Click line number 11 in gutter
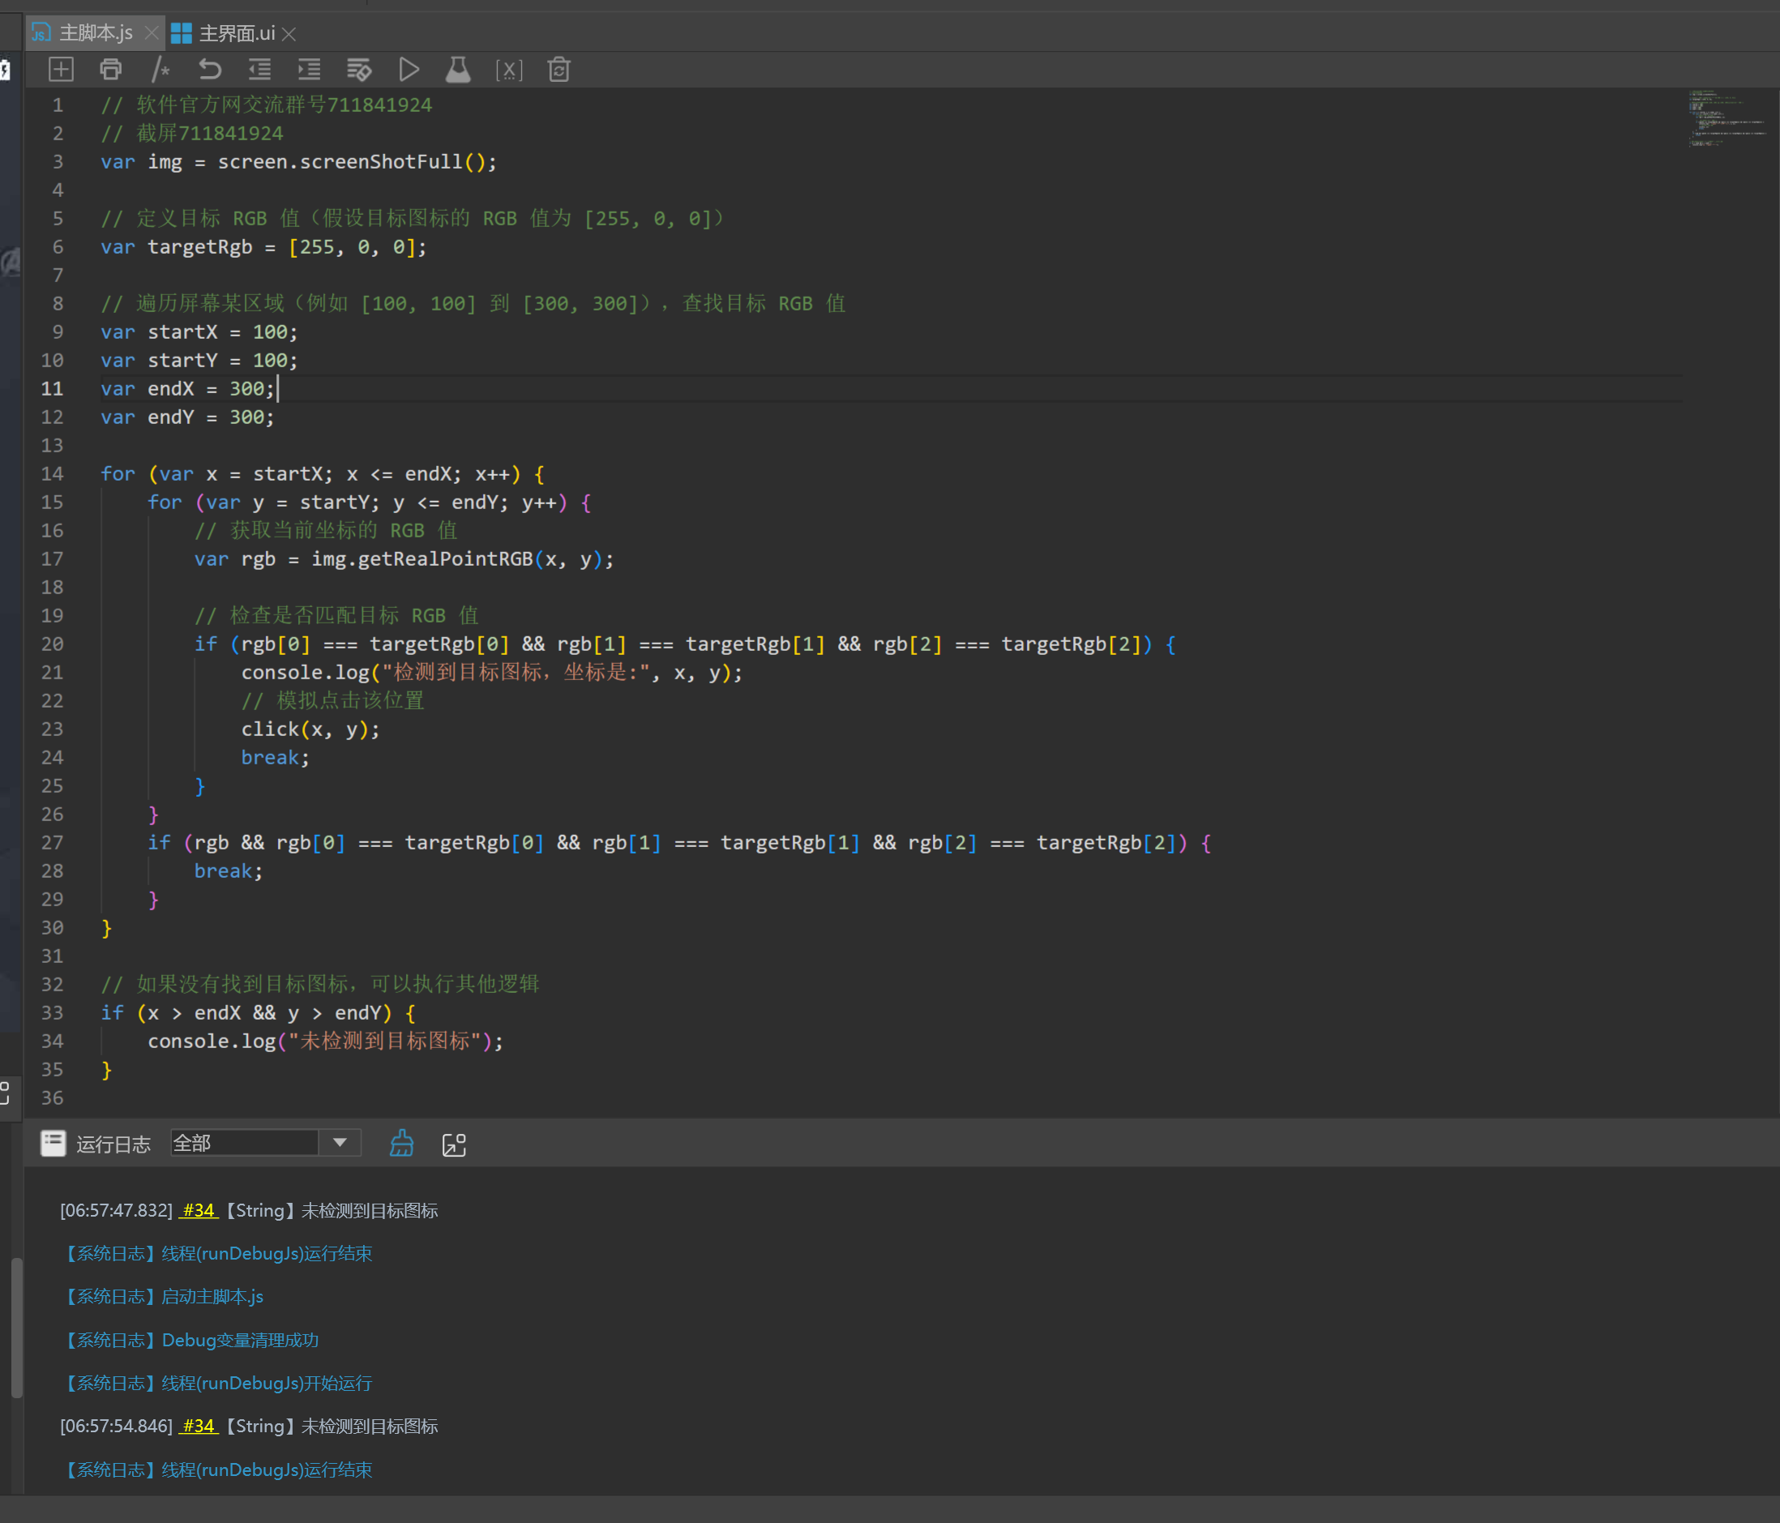The image size is (1780, 1523). [x=53, y=388]
